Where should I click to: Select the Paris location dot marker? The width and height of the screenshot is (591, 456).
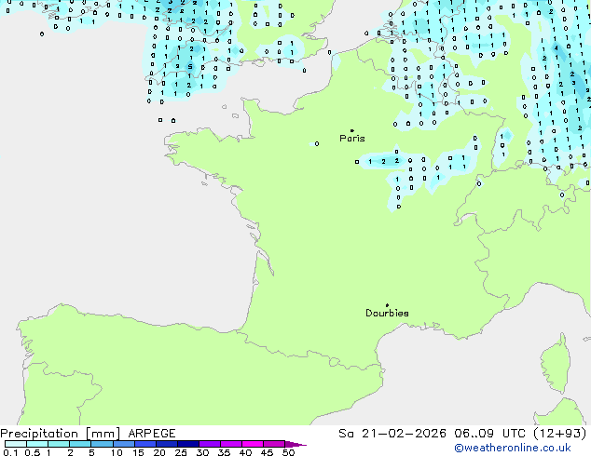click(x=352, y=130)
